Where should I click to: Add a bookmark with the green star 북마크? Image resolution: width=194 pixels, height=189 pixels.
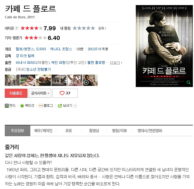tap(22, 106)
